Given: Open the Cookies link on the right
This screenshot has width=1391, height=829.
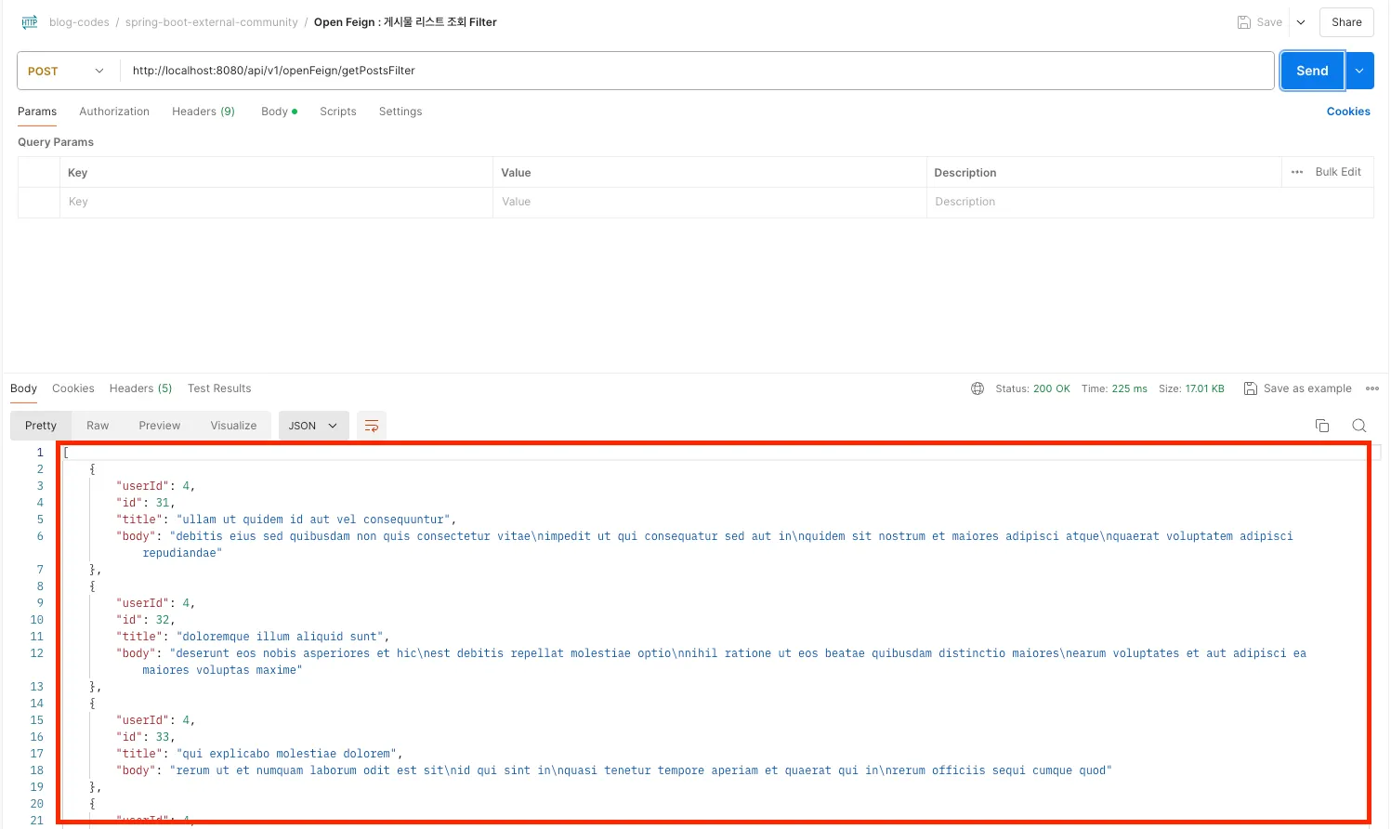Looking at the screenshot, I should (1348, 112).
